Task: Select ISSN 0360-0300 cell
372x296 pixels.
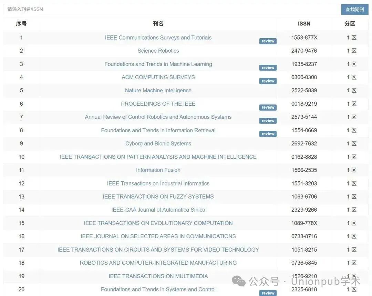Action: pyautogui.click(x=304, y=77)
